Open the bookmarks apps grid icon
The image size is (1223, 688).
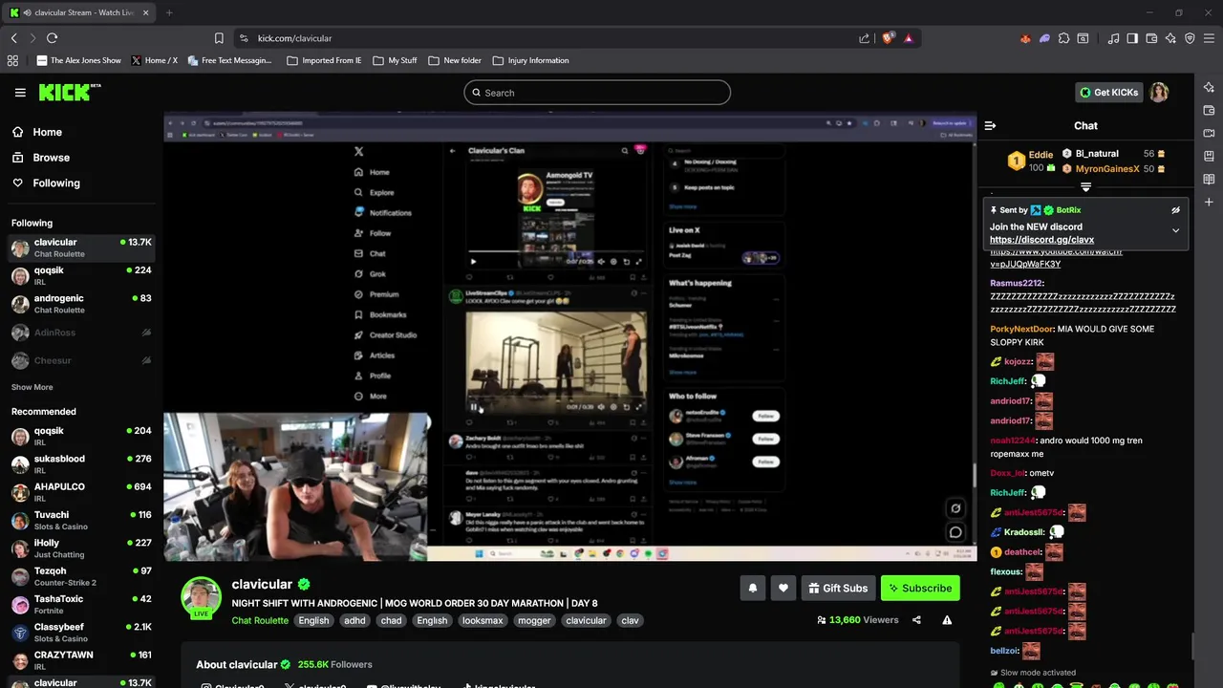(12, 60)
